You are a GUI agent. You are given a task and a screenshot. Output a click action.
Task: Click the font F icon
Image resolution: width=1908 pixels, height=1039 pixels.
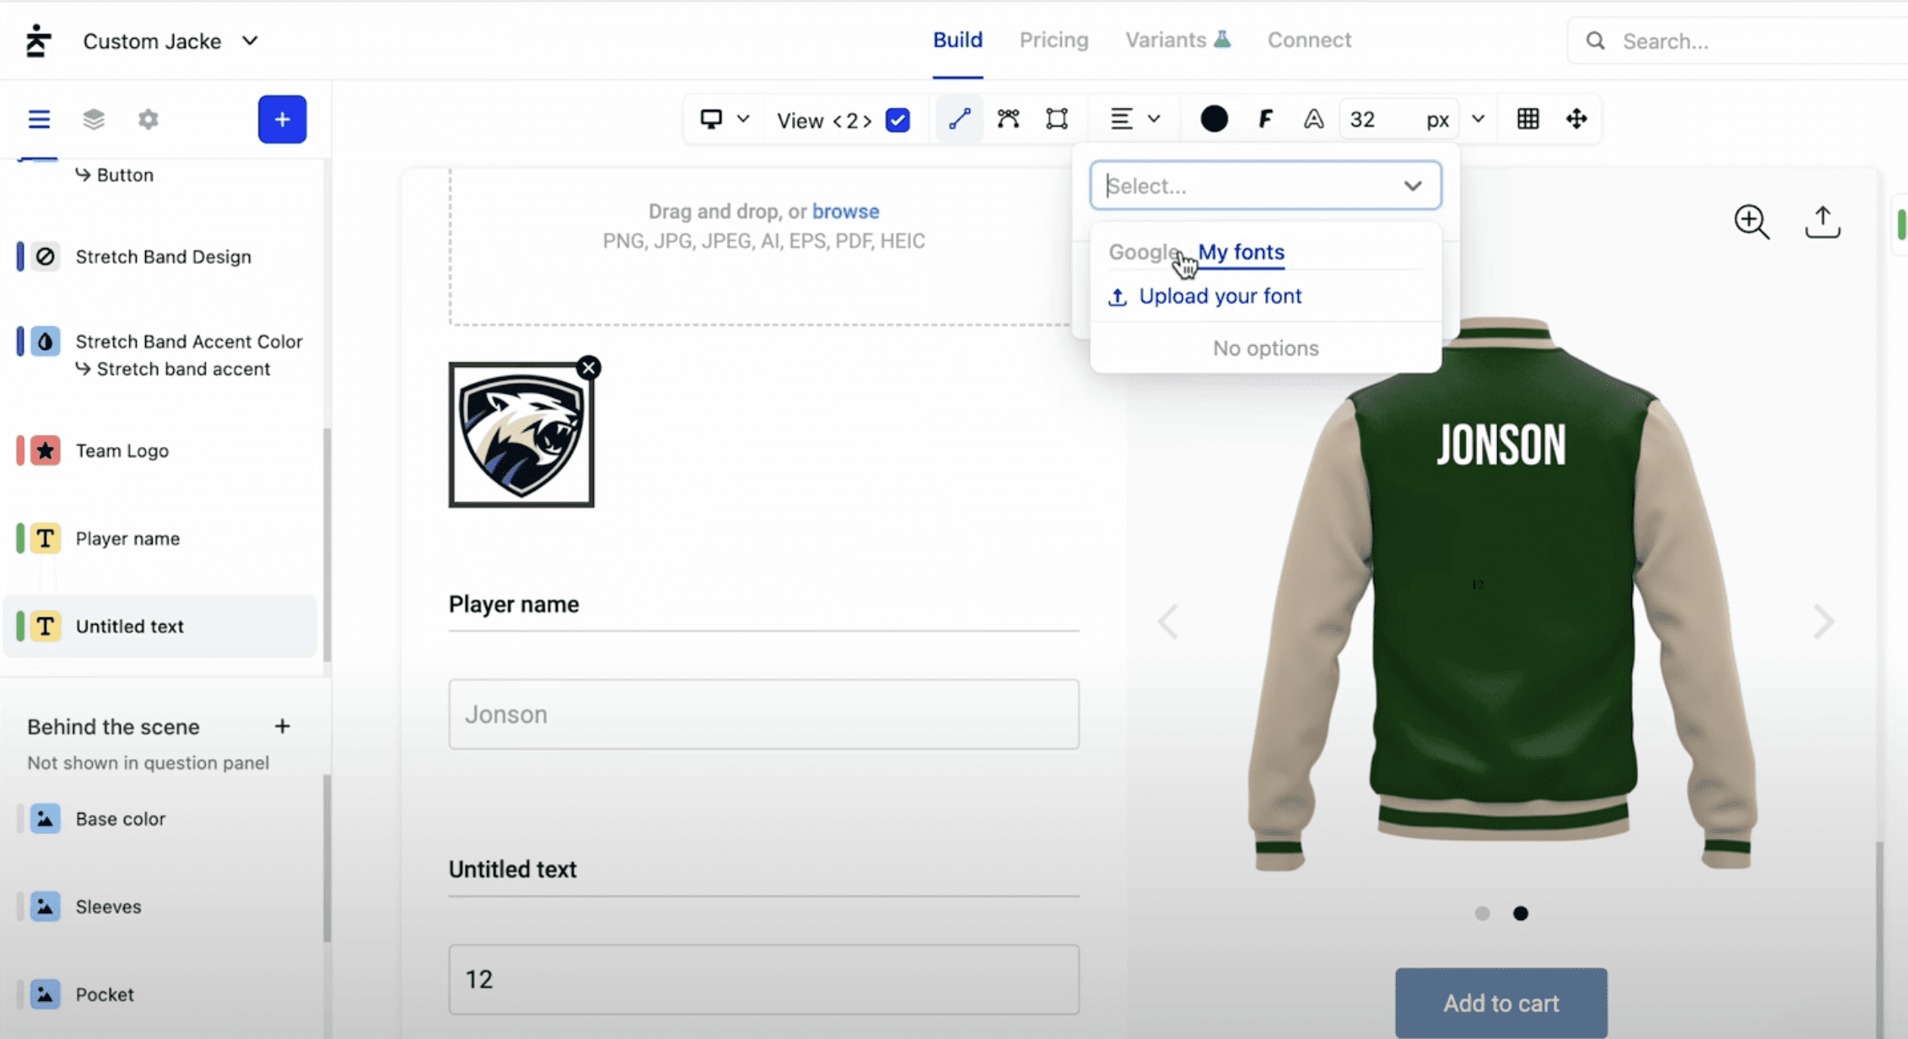(1264, 119)
